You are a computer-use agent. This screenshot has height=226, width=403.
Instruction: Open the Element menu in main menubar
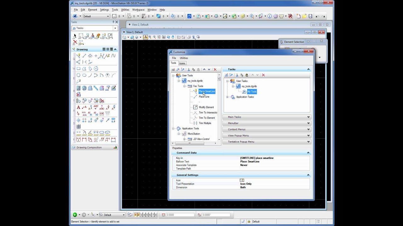(x=93, y=10)
